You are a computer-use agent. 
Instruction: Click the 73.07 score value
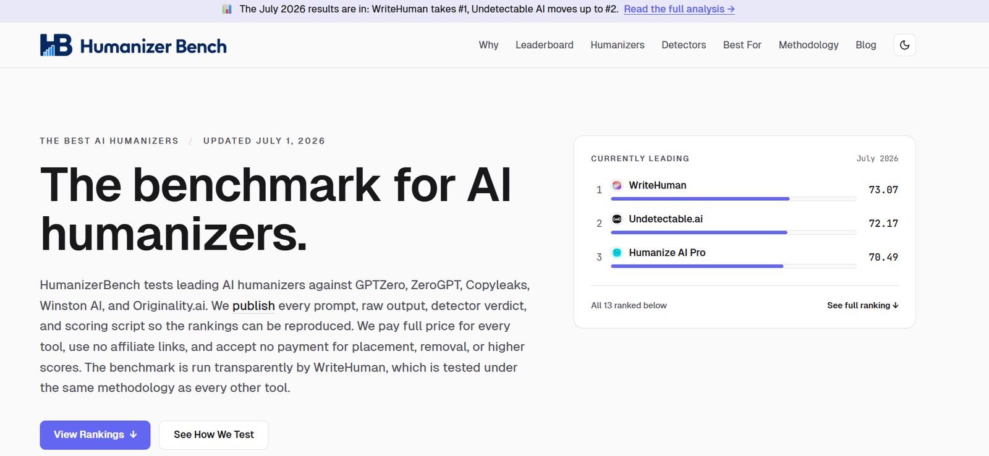tap(883, 190)
